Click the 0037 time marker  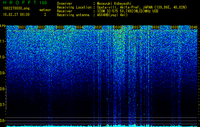pyautogui.click(x=136, y=27)
